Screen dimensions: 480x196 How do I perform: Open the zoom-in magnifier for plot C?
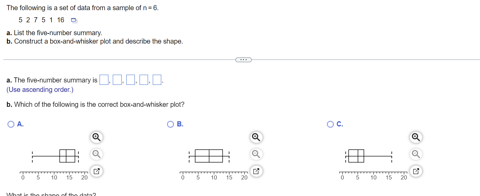tap(416, 137)
